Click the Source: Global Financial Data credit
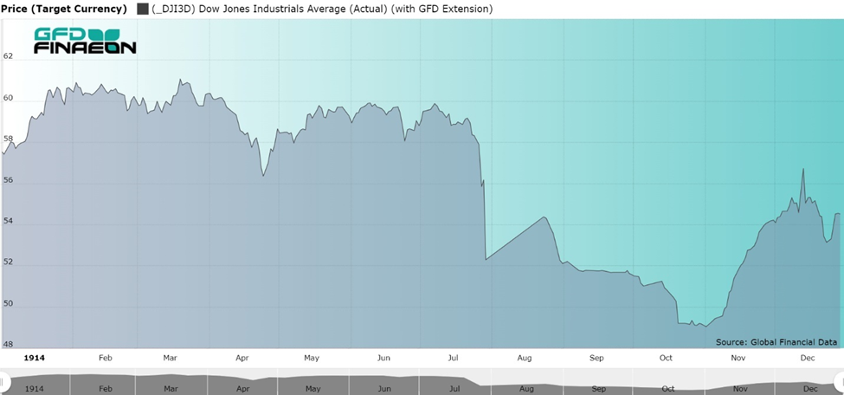The width and height of the screenshot is (844, 395). coord(776,342)
